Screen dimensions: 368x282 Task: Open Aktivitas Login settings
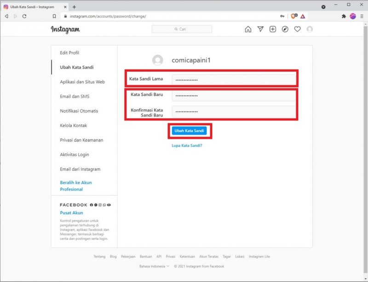pyautogui.click(x=75, y=155)
